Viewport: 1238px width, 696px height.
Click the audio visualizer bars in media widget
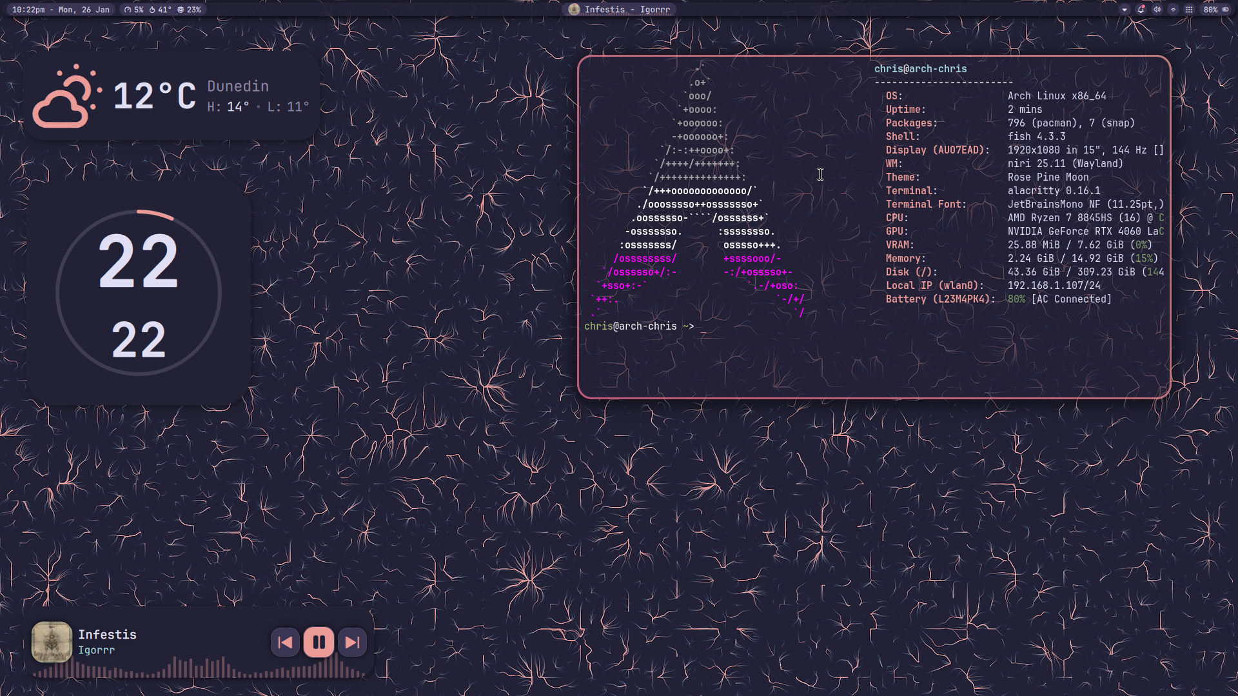(x=200, y=668)
